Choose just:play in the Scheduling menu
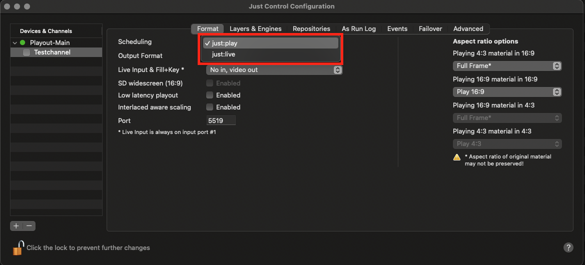585x265 pixels. (x=271, y=43)
